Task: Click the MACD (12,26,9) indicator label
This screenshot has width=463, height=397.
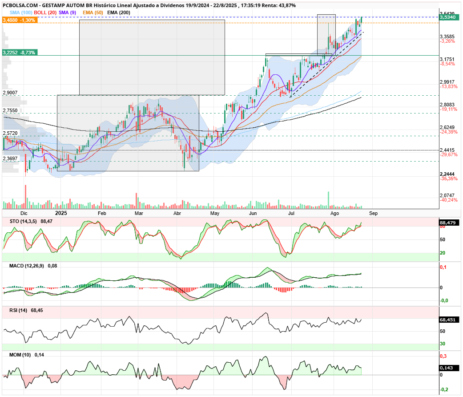Action: pos(27,266)
